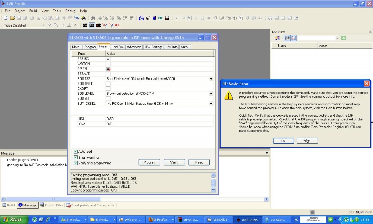Click the I/O View tree-layout icon
The width and height of the screenshot is (373, 224).
coord(287,38)
